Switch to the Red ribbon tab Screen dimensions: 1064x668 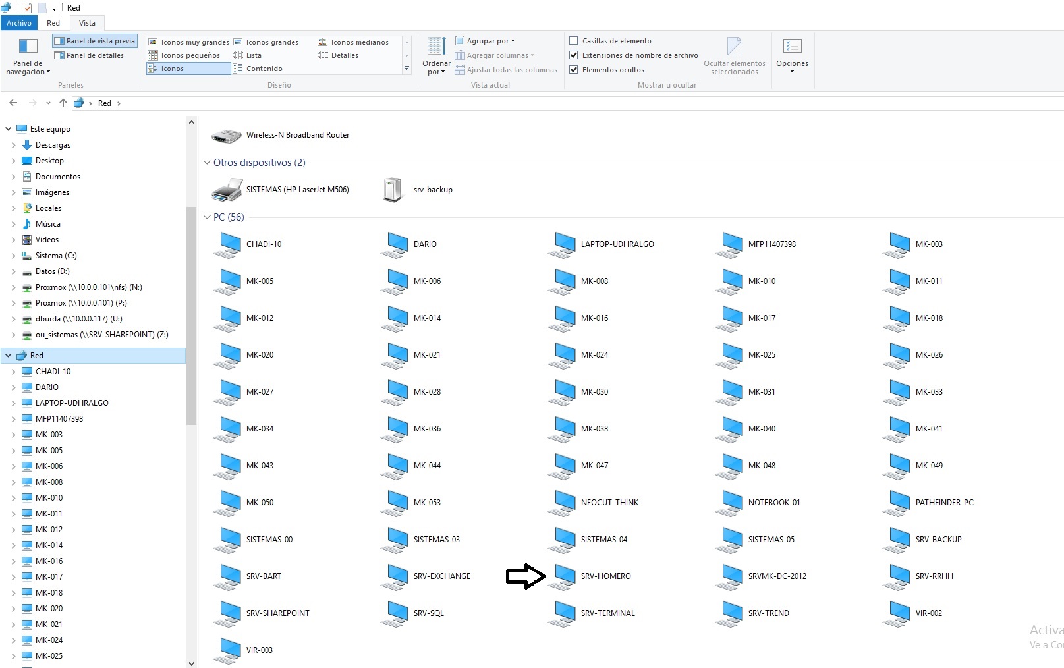point(53,23)
